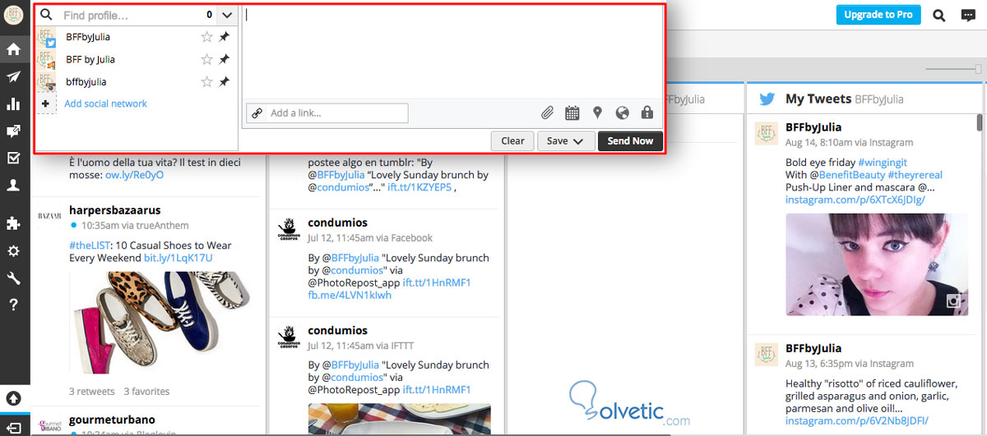Click the 3 retweets count

[x=92, y=391]
